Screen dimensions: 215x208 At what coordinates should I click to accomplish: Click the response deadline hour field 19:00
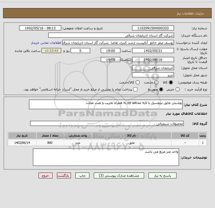click(x=111, y=51)
